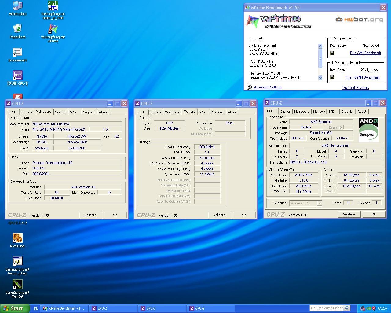The image size is (391, 313).
Task: Click the Rated FSB 419.7 MHz value
Action: click(304, 191)
